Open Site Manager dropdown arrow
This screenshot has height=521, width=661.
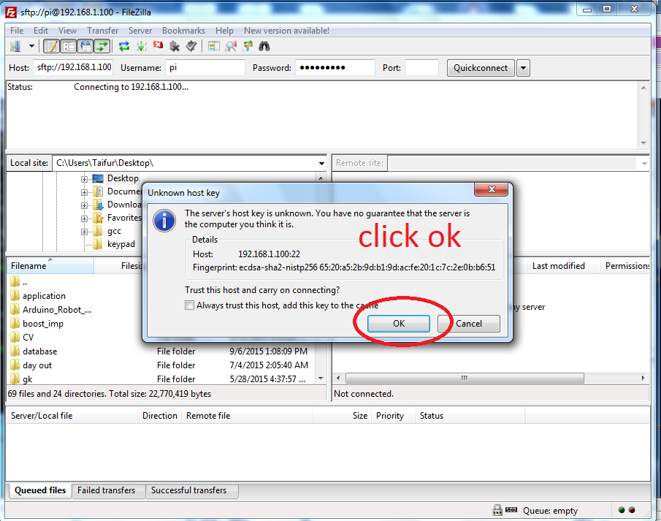pyautogui.click(x=31, y=46)
